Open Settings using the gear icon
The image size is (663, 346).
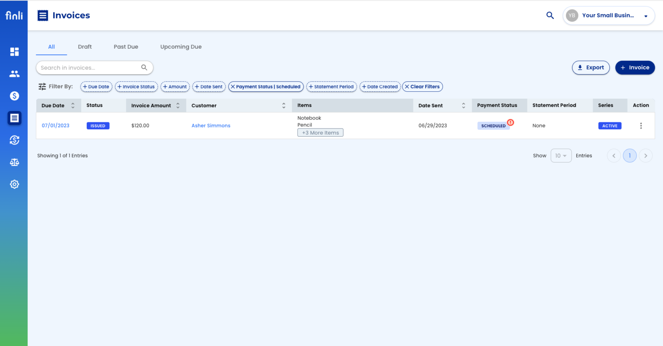(x=14, y=184)
